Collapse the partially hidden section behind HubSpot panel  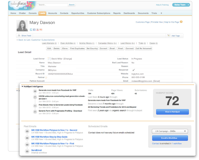tap(17, 91)
